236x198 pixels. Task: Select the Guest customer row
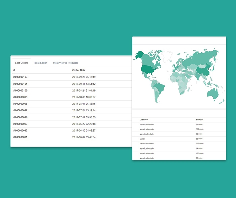click(143, 139)
